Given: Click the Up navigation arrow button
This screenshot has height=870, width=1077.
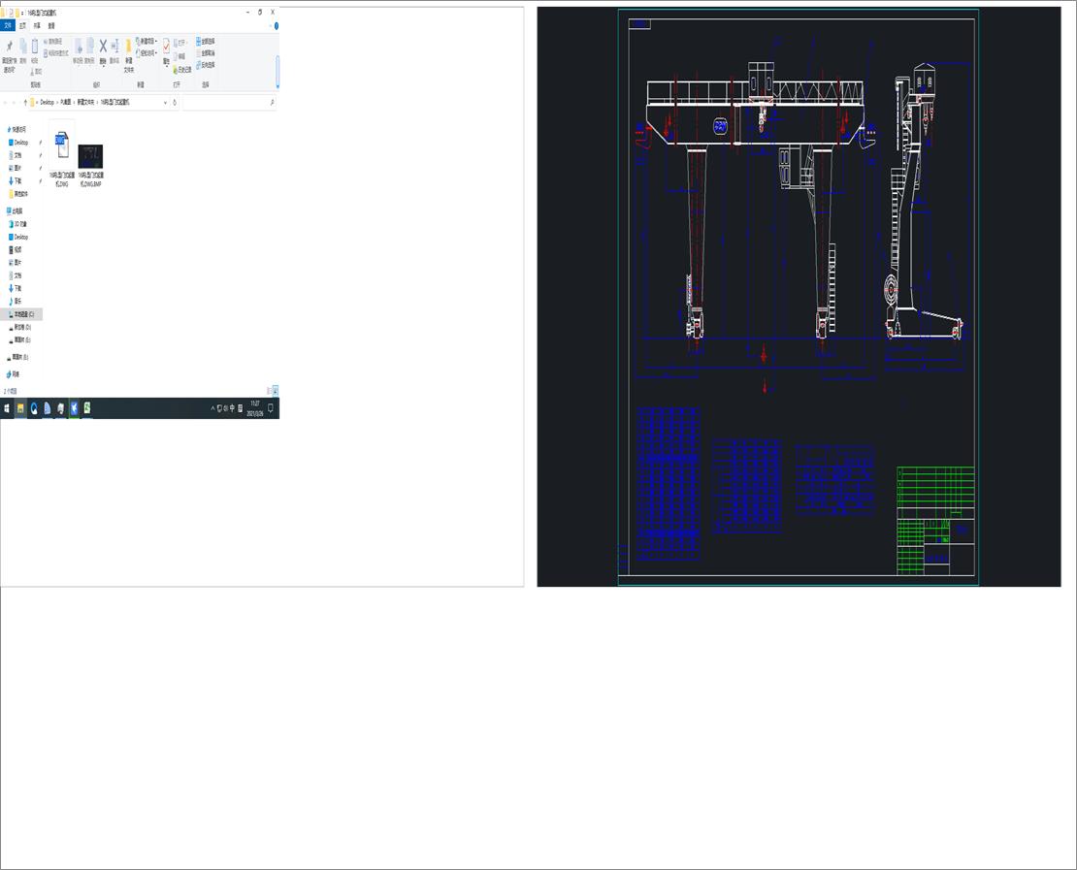Looking at the screenshot, I should [25, 102].
